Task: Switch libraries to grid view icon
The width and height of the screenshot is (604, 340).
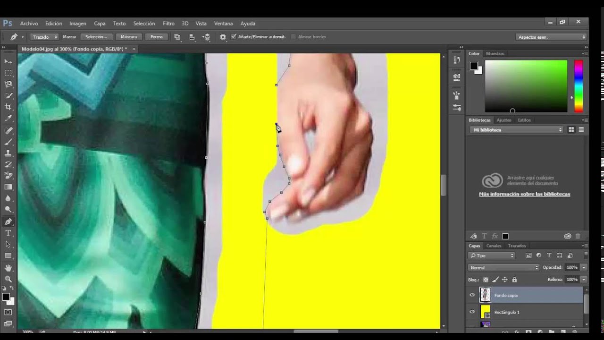Action: [x=571, y=130]
